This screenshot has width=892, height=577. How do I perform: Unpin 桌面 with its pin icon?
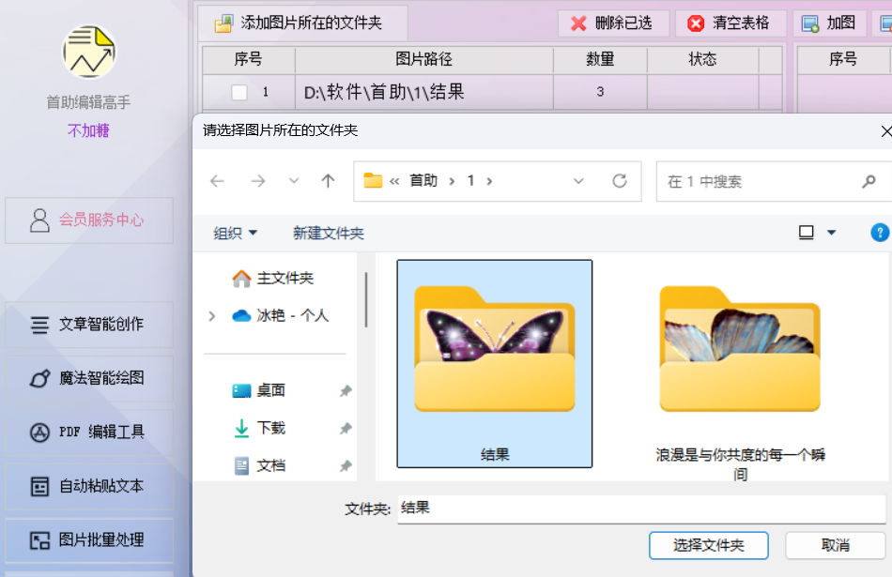pyautogui.click(x=346, y=391)
